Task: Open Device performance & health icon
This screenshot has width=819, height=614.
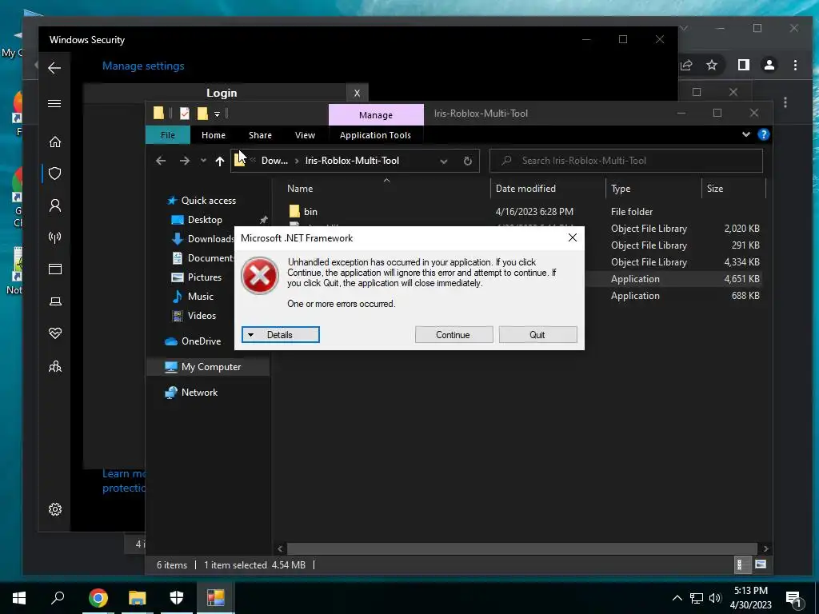Action: pos(55,333)
